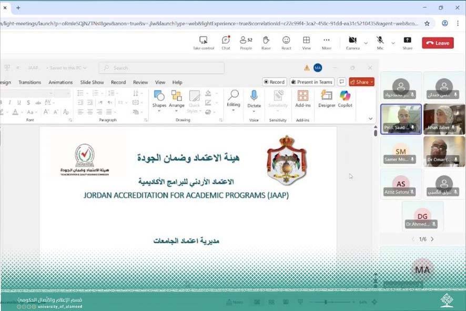Switch to the Slide Show tab
Image resolution: width=466 pixels, height=311 pixels.
(x=92, y=82)
